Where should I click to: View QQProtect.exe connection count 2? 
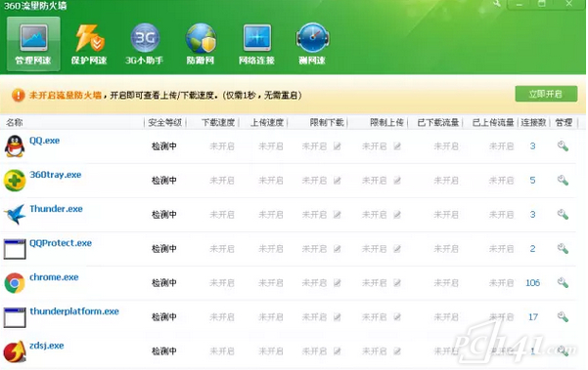pos(532,249)
